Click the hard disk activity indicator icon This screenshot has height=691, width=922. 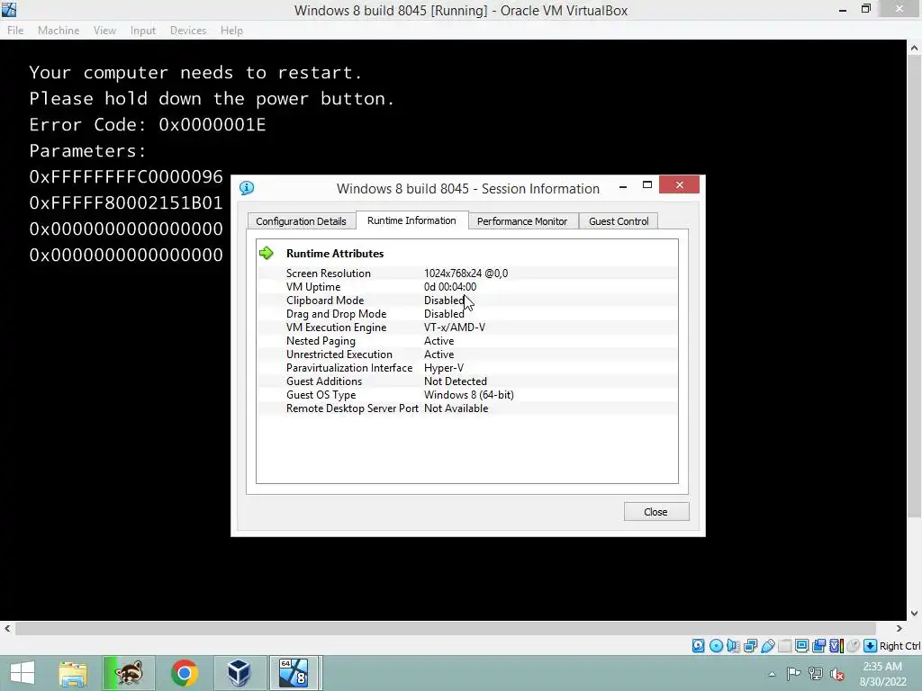(x=698, y=646)
